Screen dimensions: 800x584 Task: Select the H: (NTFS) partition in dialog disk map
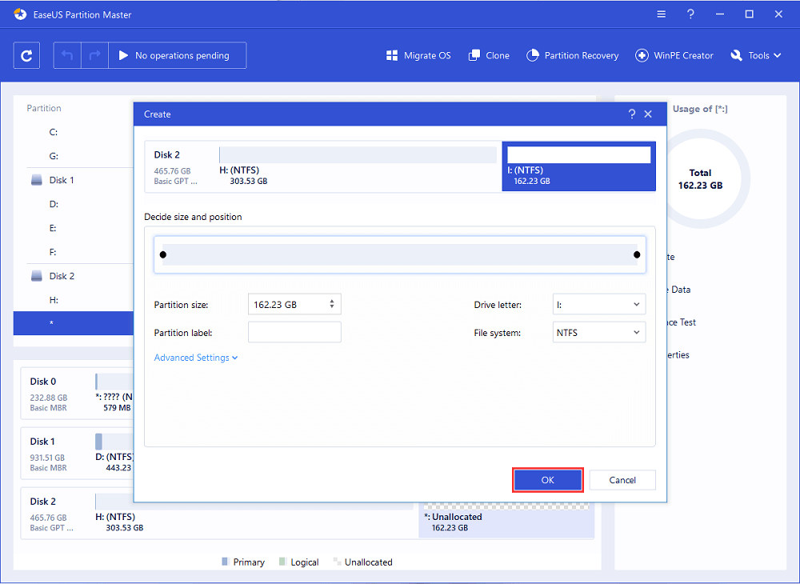(358, 166)
